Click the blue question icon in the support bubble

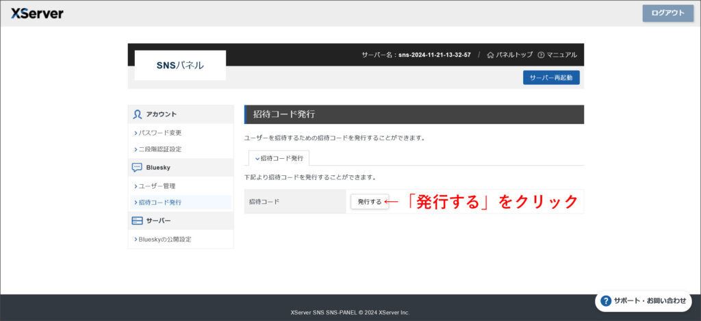tap(606, 301)
